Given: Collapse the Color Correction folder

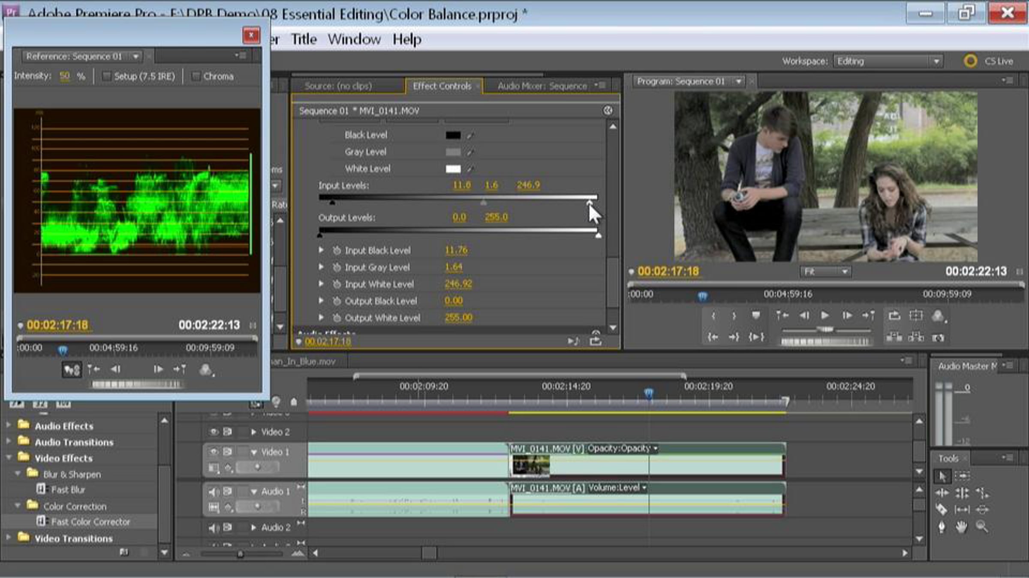Looking at the screenshot, I should coord(18,506).
